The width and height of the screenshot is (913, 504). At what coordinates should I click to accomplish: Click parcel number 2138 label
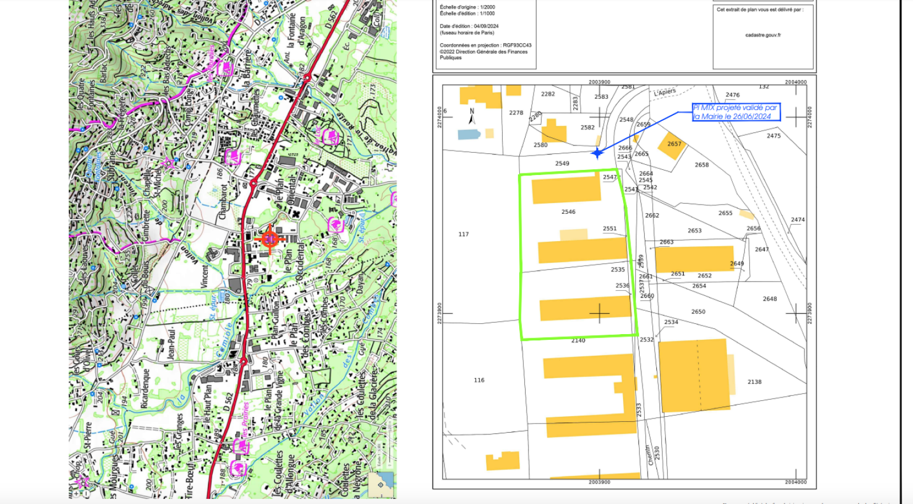(x=754, y=382)
